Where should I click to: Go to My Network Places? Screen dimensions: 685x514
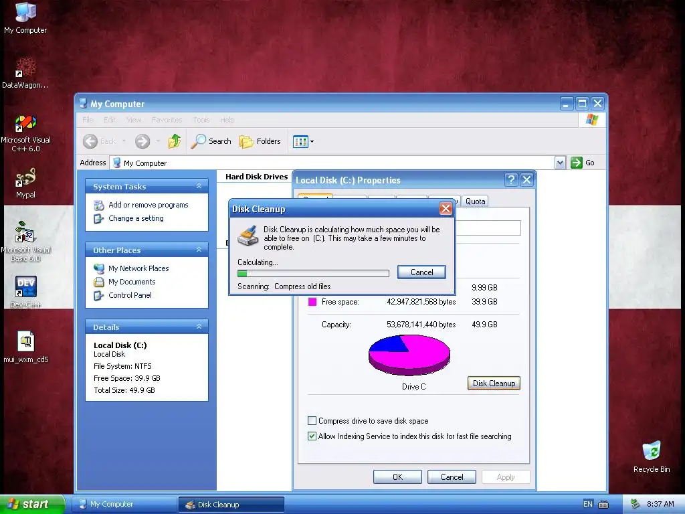coord(138,268)
